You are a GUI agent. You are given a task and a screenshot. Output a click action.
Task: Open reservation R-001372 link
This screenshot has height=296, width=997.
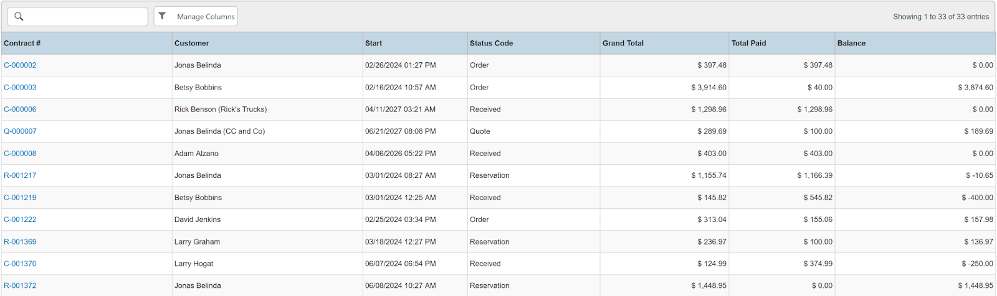pyautogui.click(x=21, y=286)
